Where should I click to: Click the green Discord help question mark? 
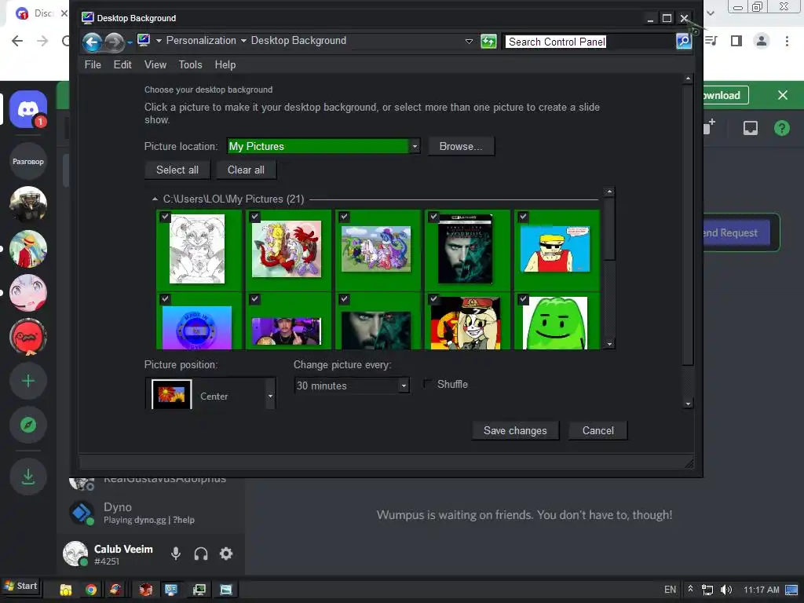[x=782, y=128]
